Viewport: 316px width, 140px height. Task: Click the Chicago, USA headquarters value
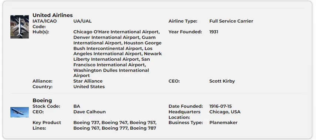(225, 112)
